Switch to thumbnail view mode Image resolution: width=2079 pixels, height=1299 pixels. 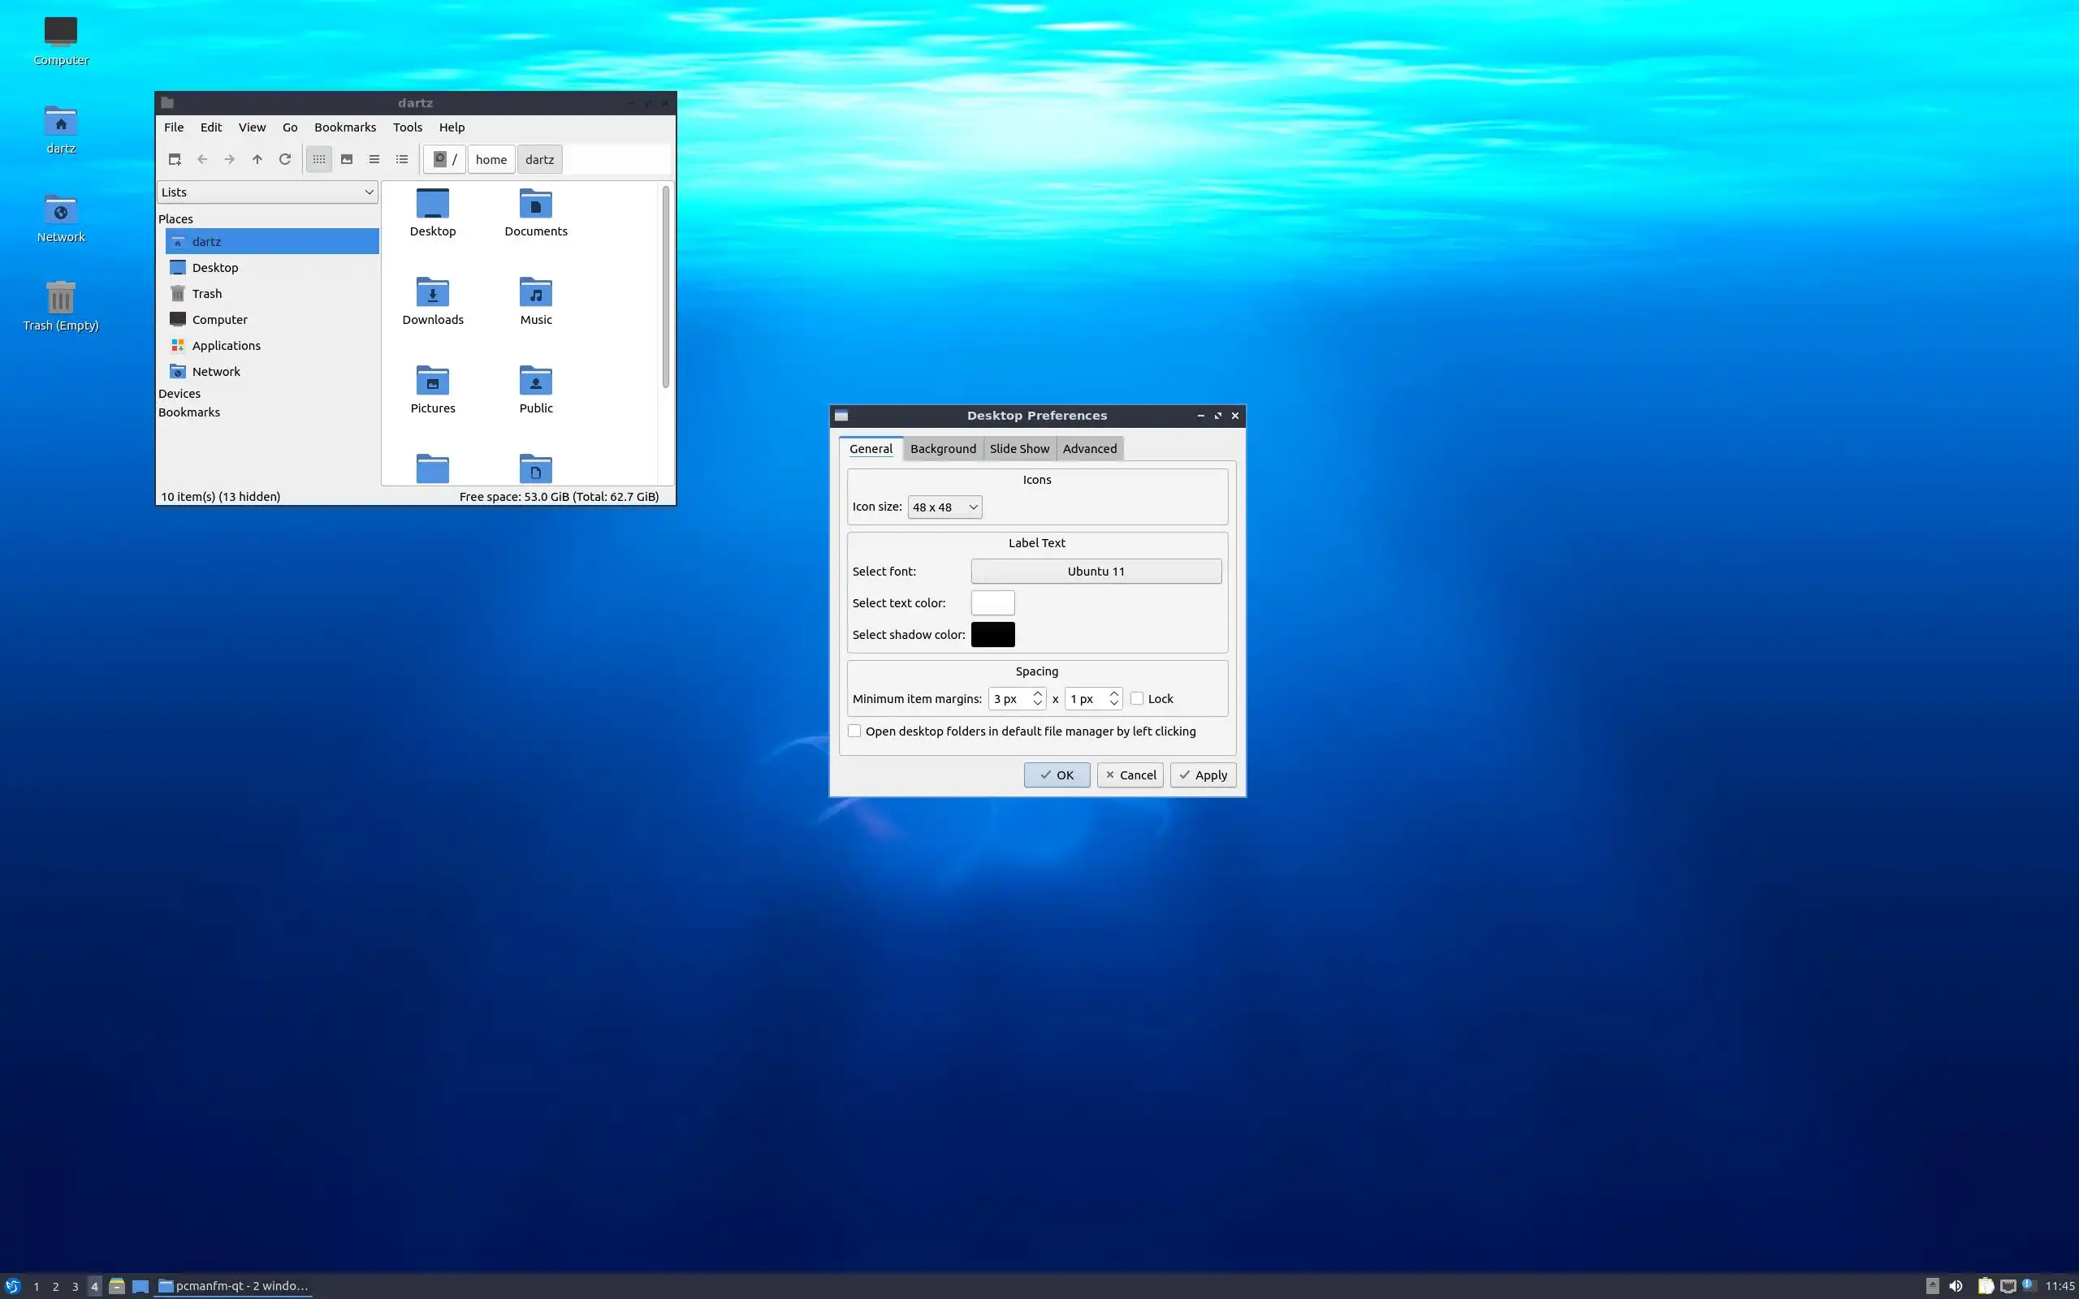(346, 159)
